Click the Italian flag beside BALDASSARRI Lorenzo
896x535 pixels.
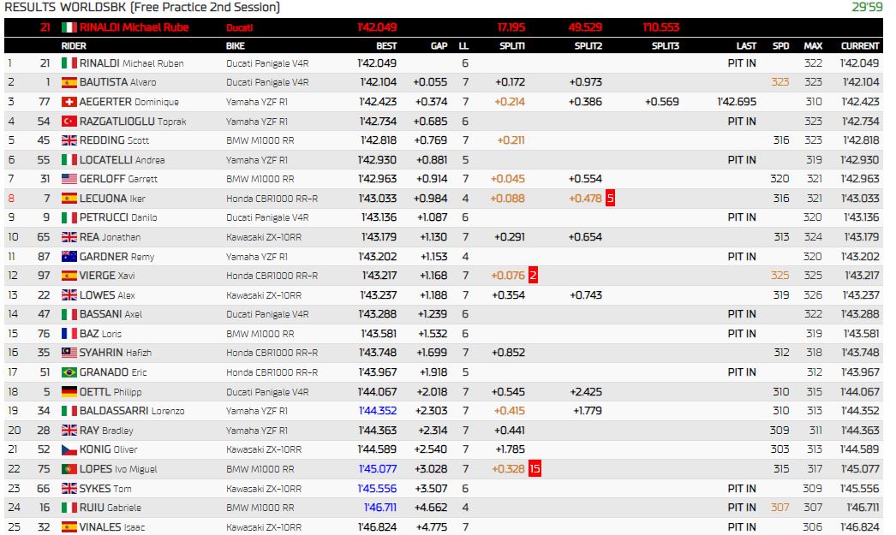click(x=69, y=411)
